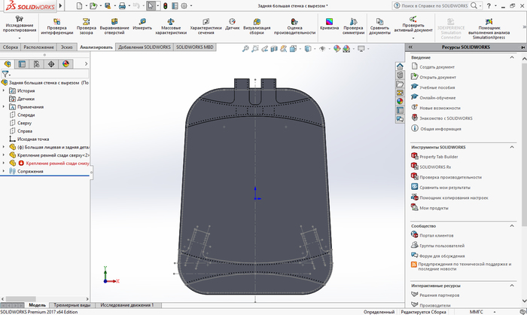527x315 pixels.
Task: Switch to the ConfigurationManager tab icon
Action: (x=35, y=64)
